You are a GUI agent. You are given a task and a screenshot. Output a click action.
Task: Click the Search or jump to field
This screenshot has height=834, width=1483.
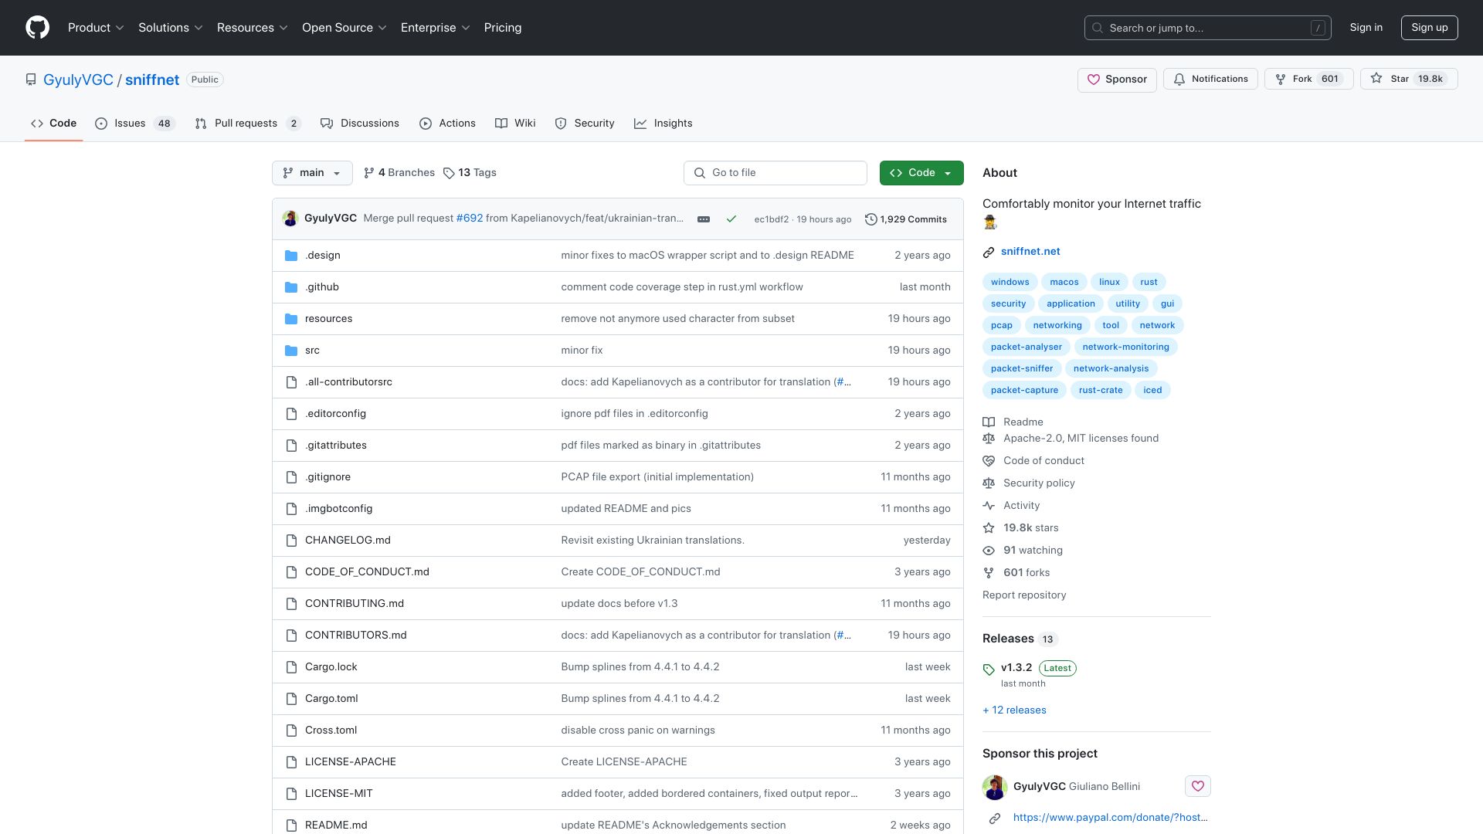(x=1208, y=28)
